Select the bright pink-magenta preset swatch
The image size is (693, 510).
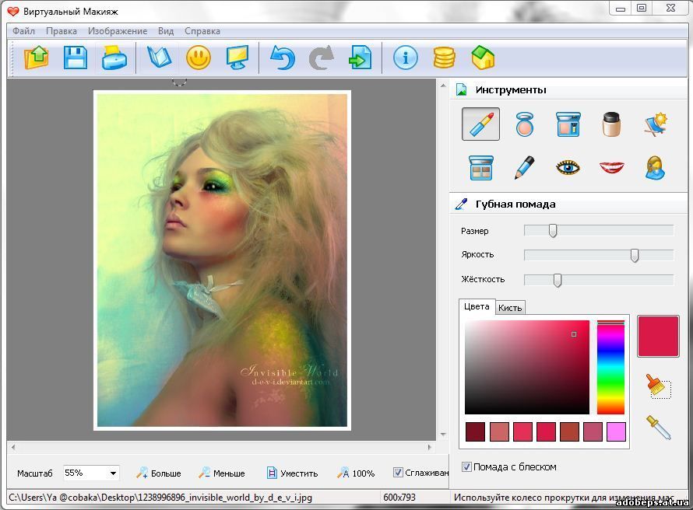click(616, 431)
